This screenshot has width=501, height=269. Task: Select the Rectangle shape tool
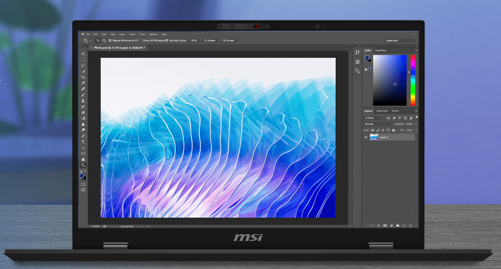(x=83, y=154)
